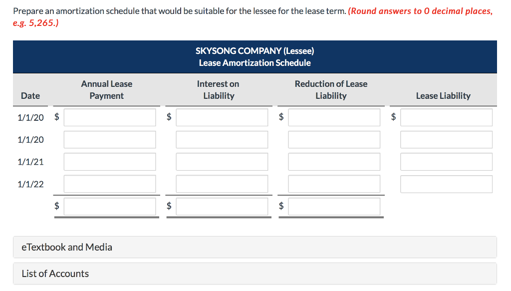Click the Lease Liability field for 1/1/22

[446, 184]
